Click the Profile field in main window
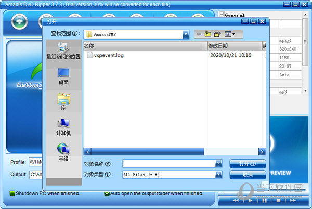Screen dimensions: 312x209 pos(35,162)
